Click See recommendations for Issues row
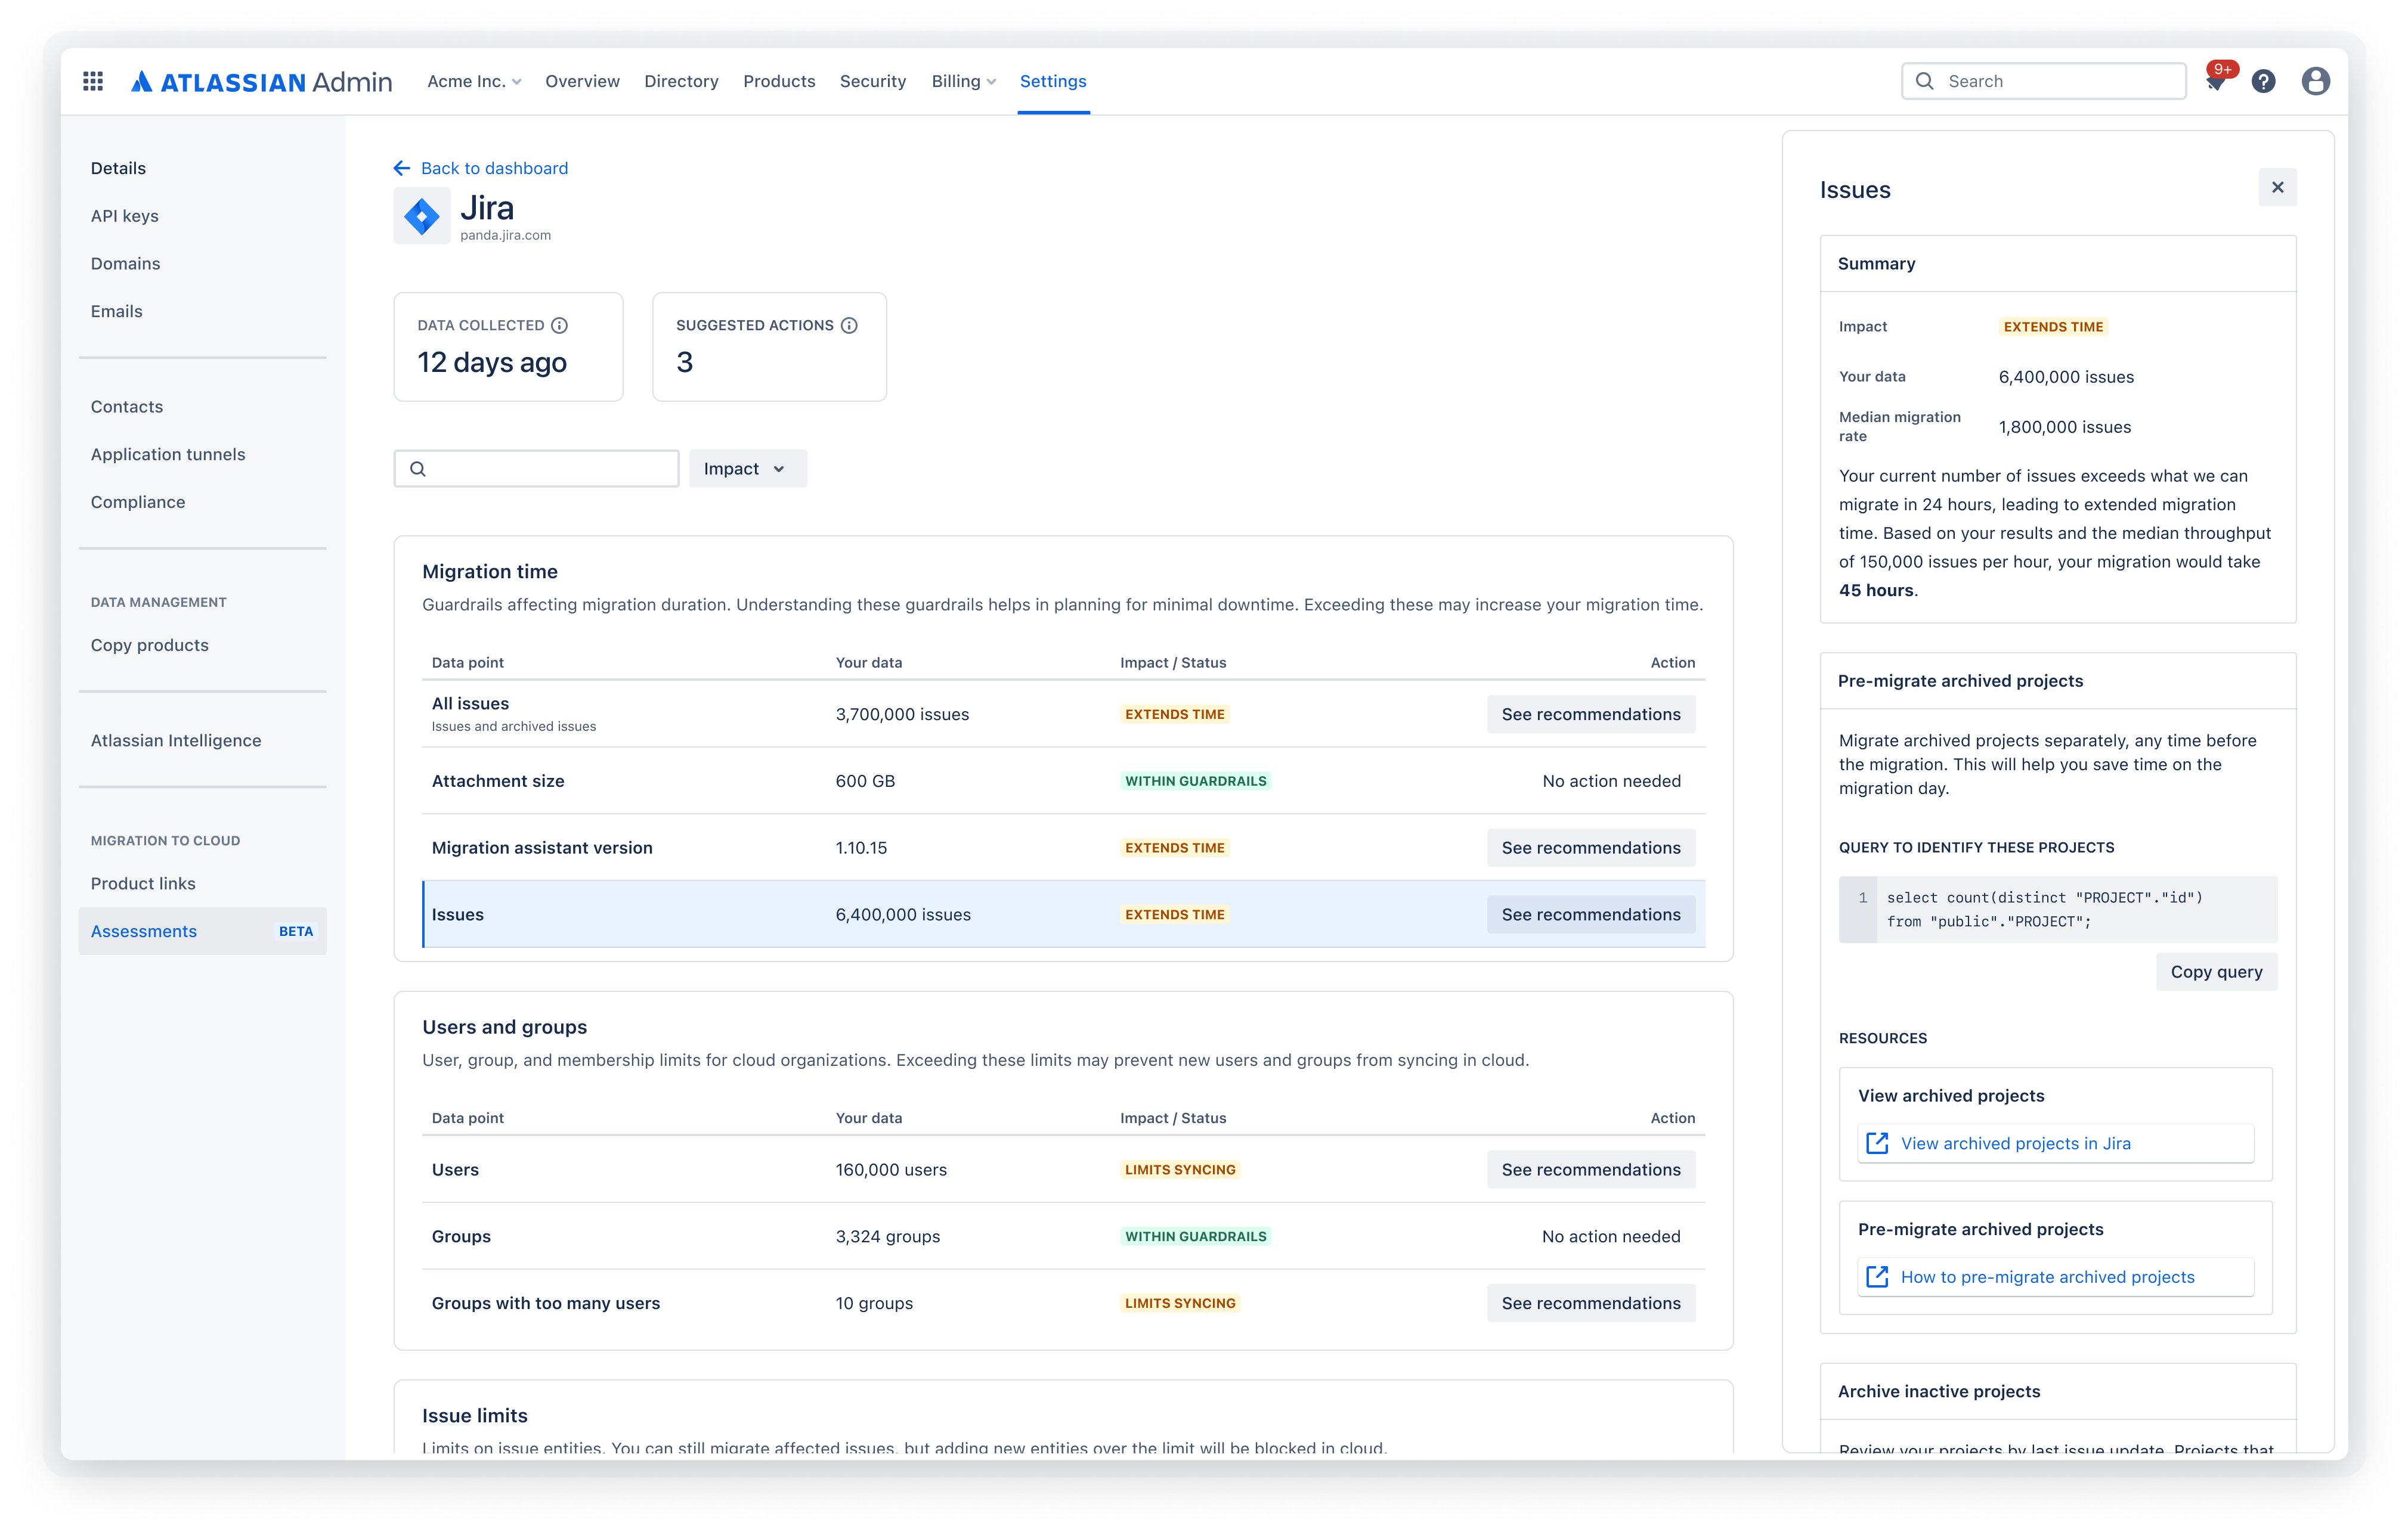Viewport: 2408px width, 1532px height. [1590, 913]
